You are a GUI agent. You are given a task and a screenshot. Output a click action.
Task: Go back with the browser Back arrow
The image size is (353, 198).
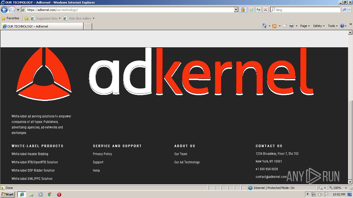point(4,10)
